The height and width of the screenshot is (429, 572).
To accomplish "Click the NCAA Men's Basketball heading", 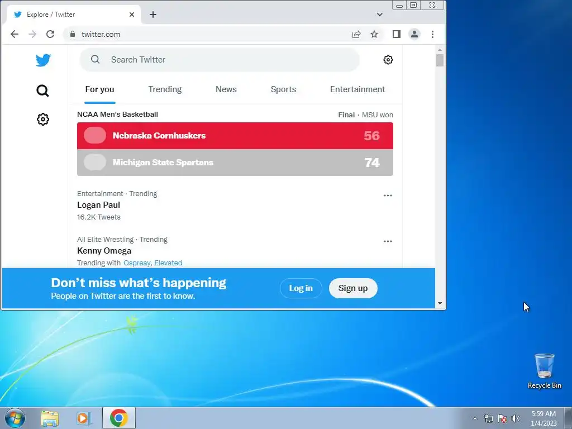I will pyautogui.click(x=117, y=115).
